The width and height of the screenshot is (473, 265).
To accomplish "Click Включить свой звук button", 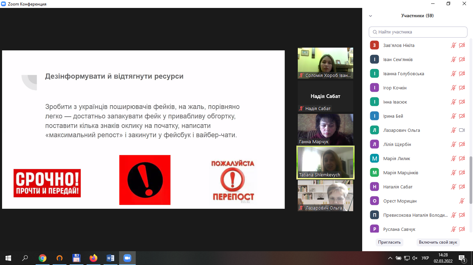I will [438, 242].
